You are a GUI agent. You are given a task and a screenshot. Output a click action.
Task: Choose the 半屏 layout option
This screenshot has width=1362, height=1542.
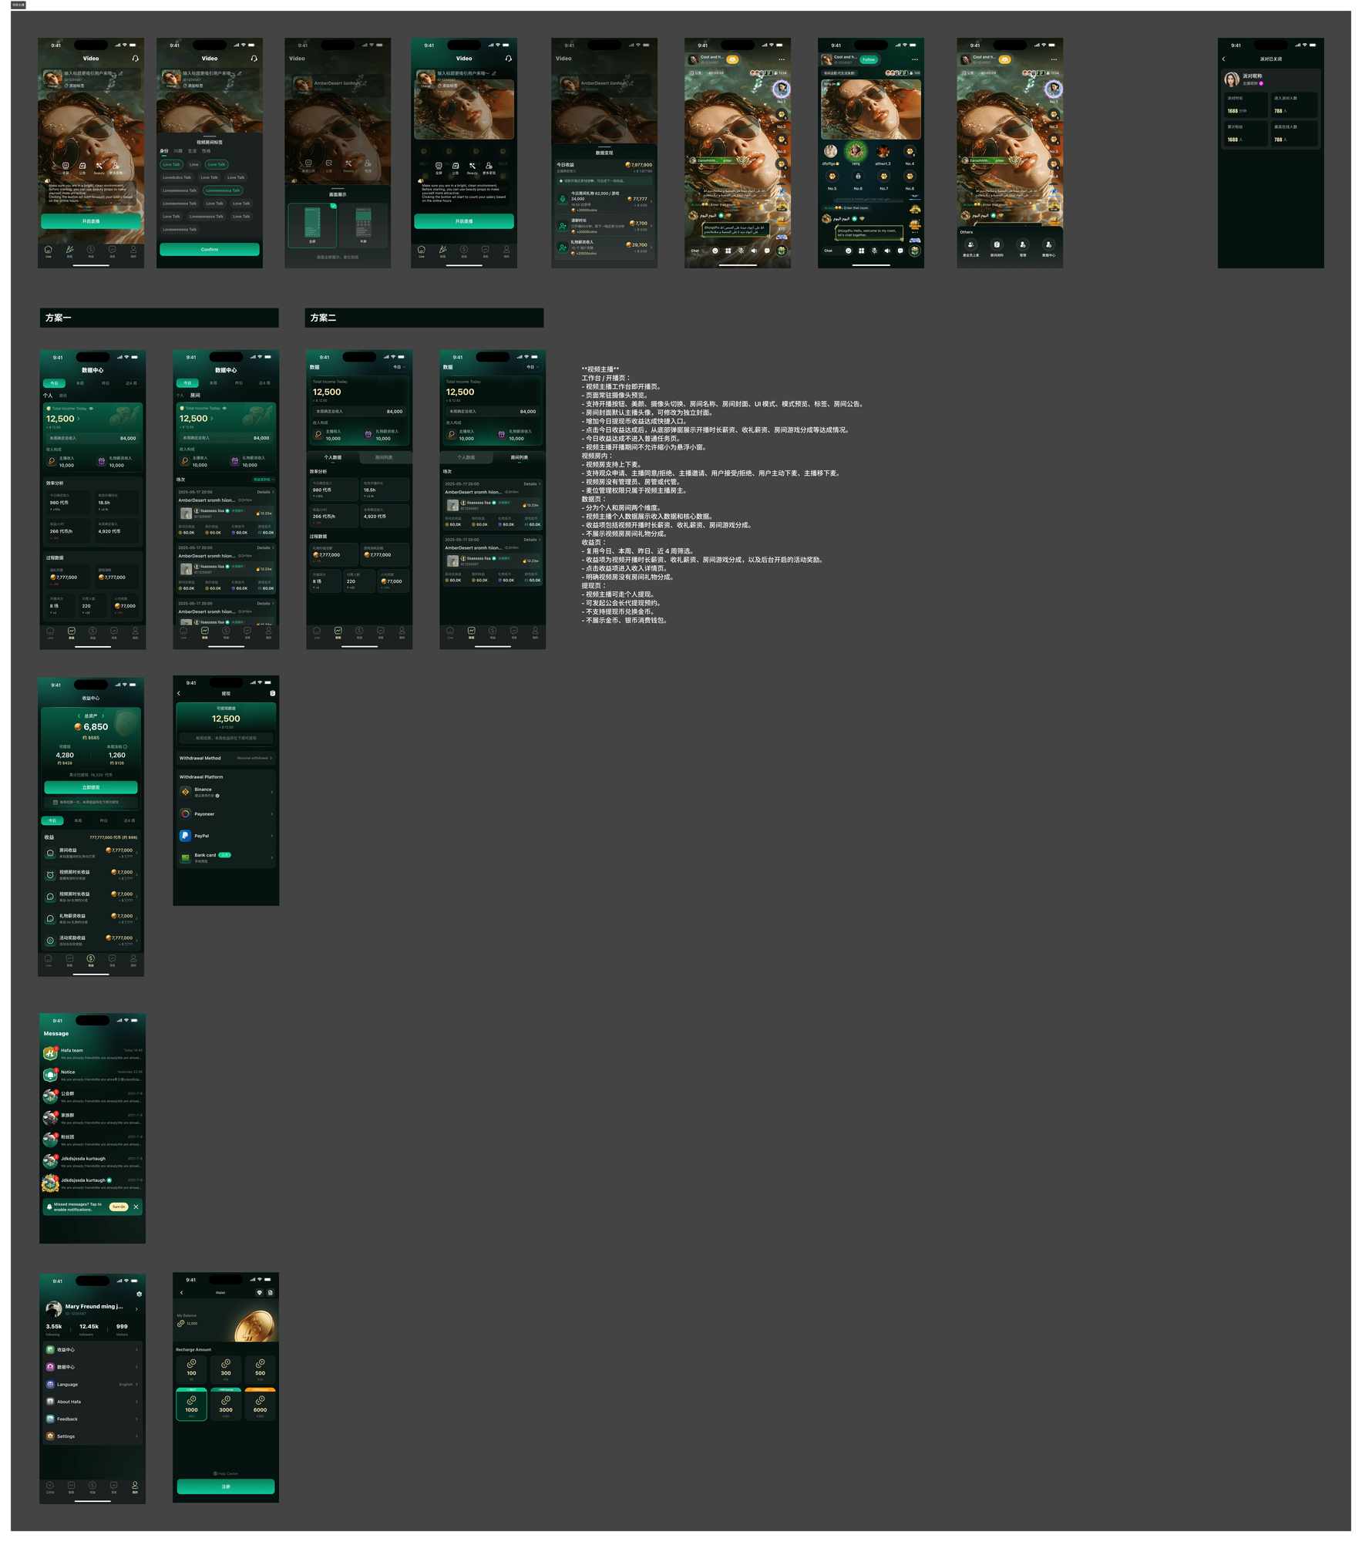pyautogui.click(x=363, y=225)
